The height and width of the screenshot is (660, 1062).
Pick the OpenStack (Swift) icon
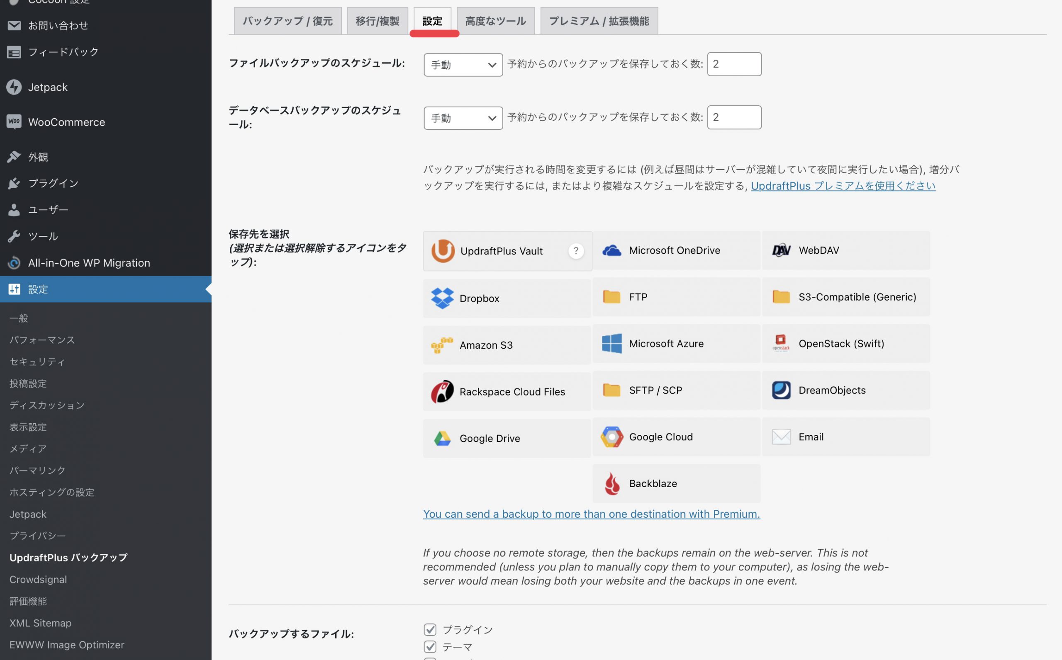tap(781, 343)
